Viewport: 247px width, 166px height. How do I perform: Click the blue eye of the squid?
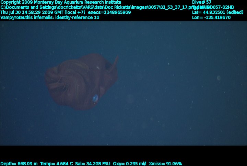coord(95,98)
